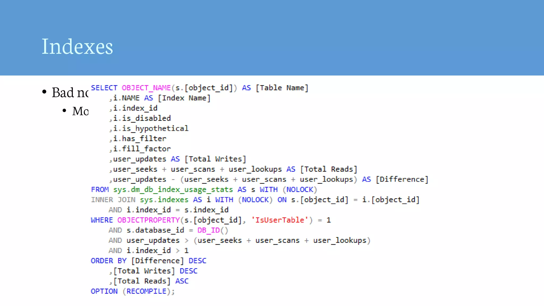544x306 pixels.
Task: Click 'INNER JOIN sys.indexes' text
Action: (140, 200)
